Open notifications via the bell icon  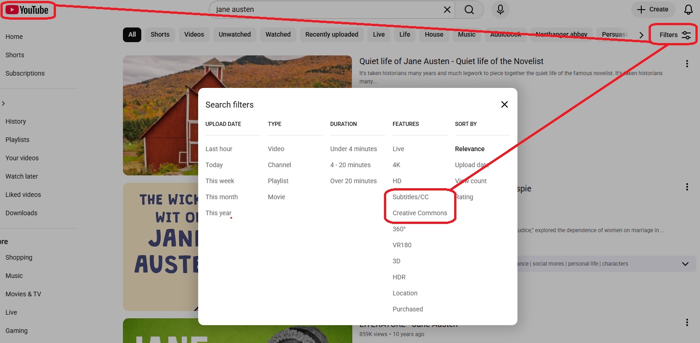688,9
